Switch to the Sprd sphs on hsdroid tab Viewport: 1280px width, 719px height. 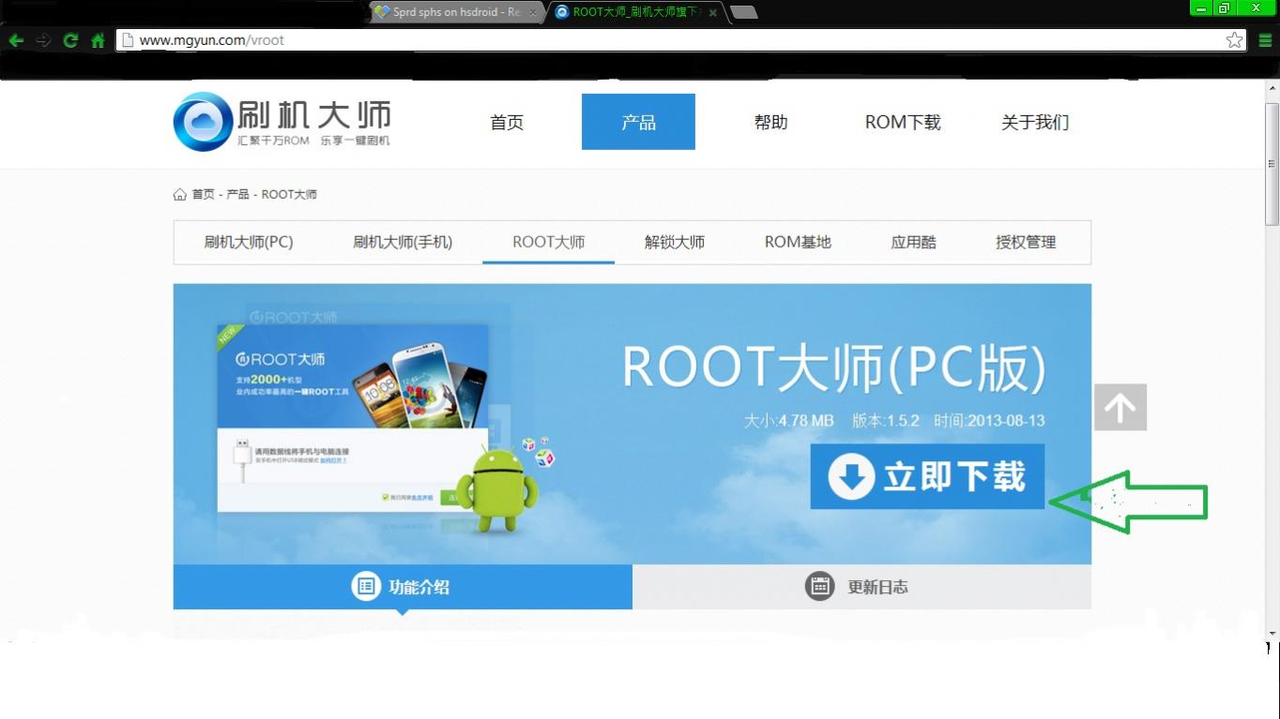tap(455, 12)
